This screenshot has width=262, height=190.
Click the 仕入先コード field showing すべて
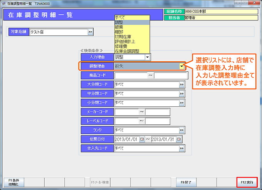coord(147,148)
